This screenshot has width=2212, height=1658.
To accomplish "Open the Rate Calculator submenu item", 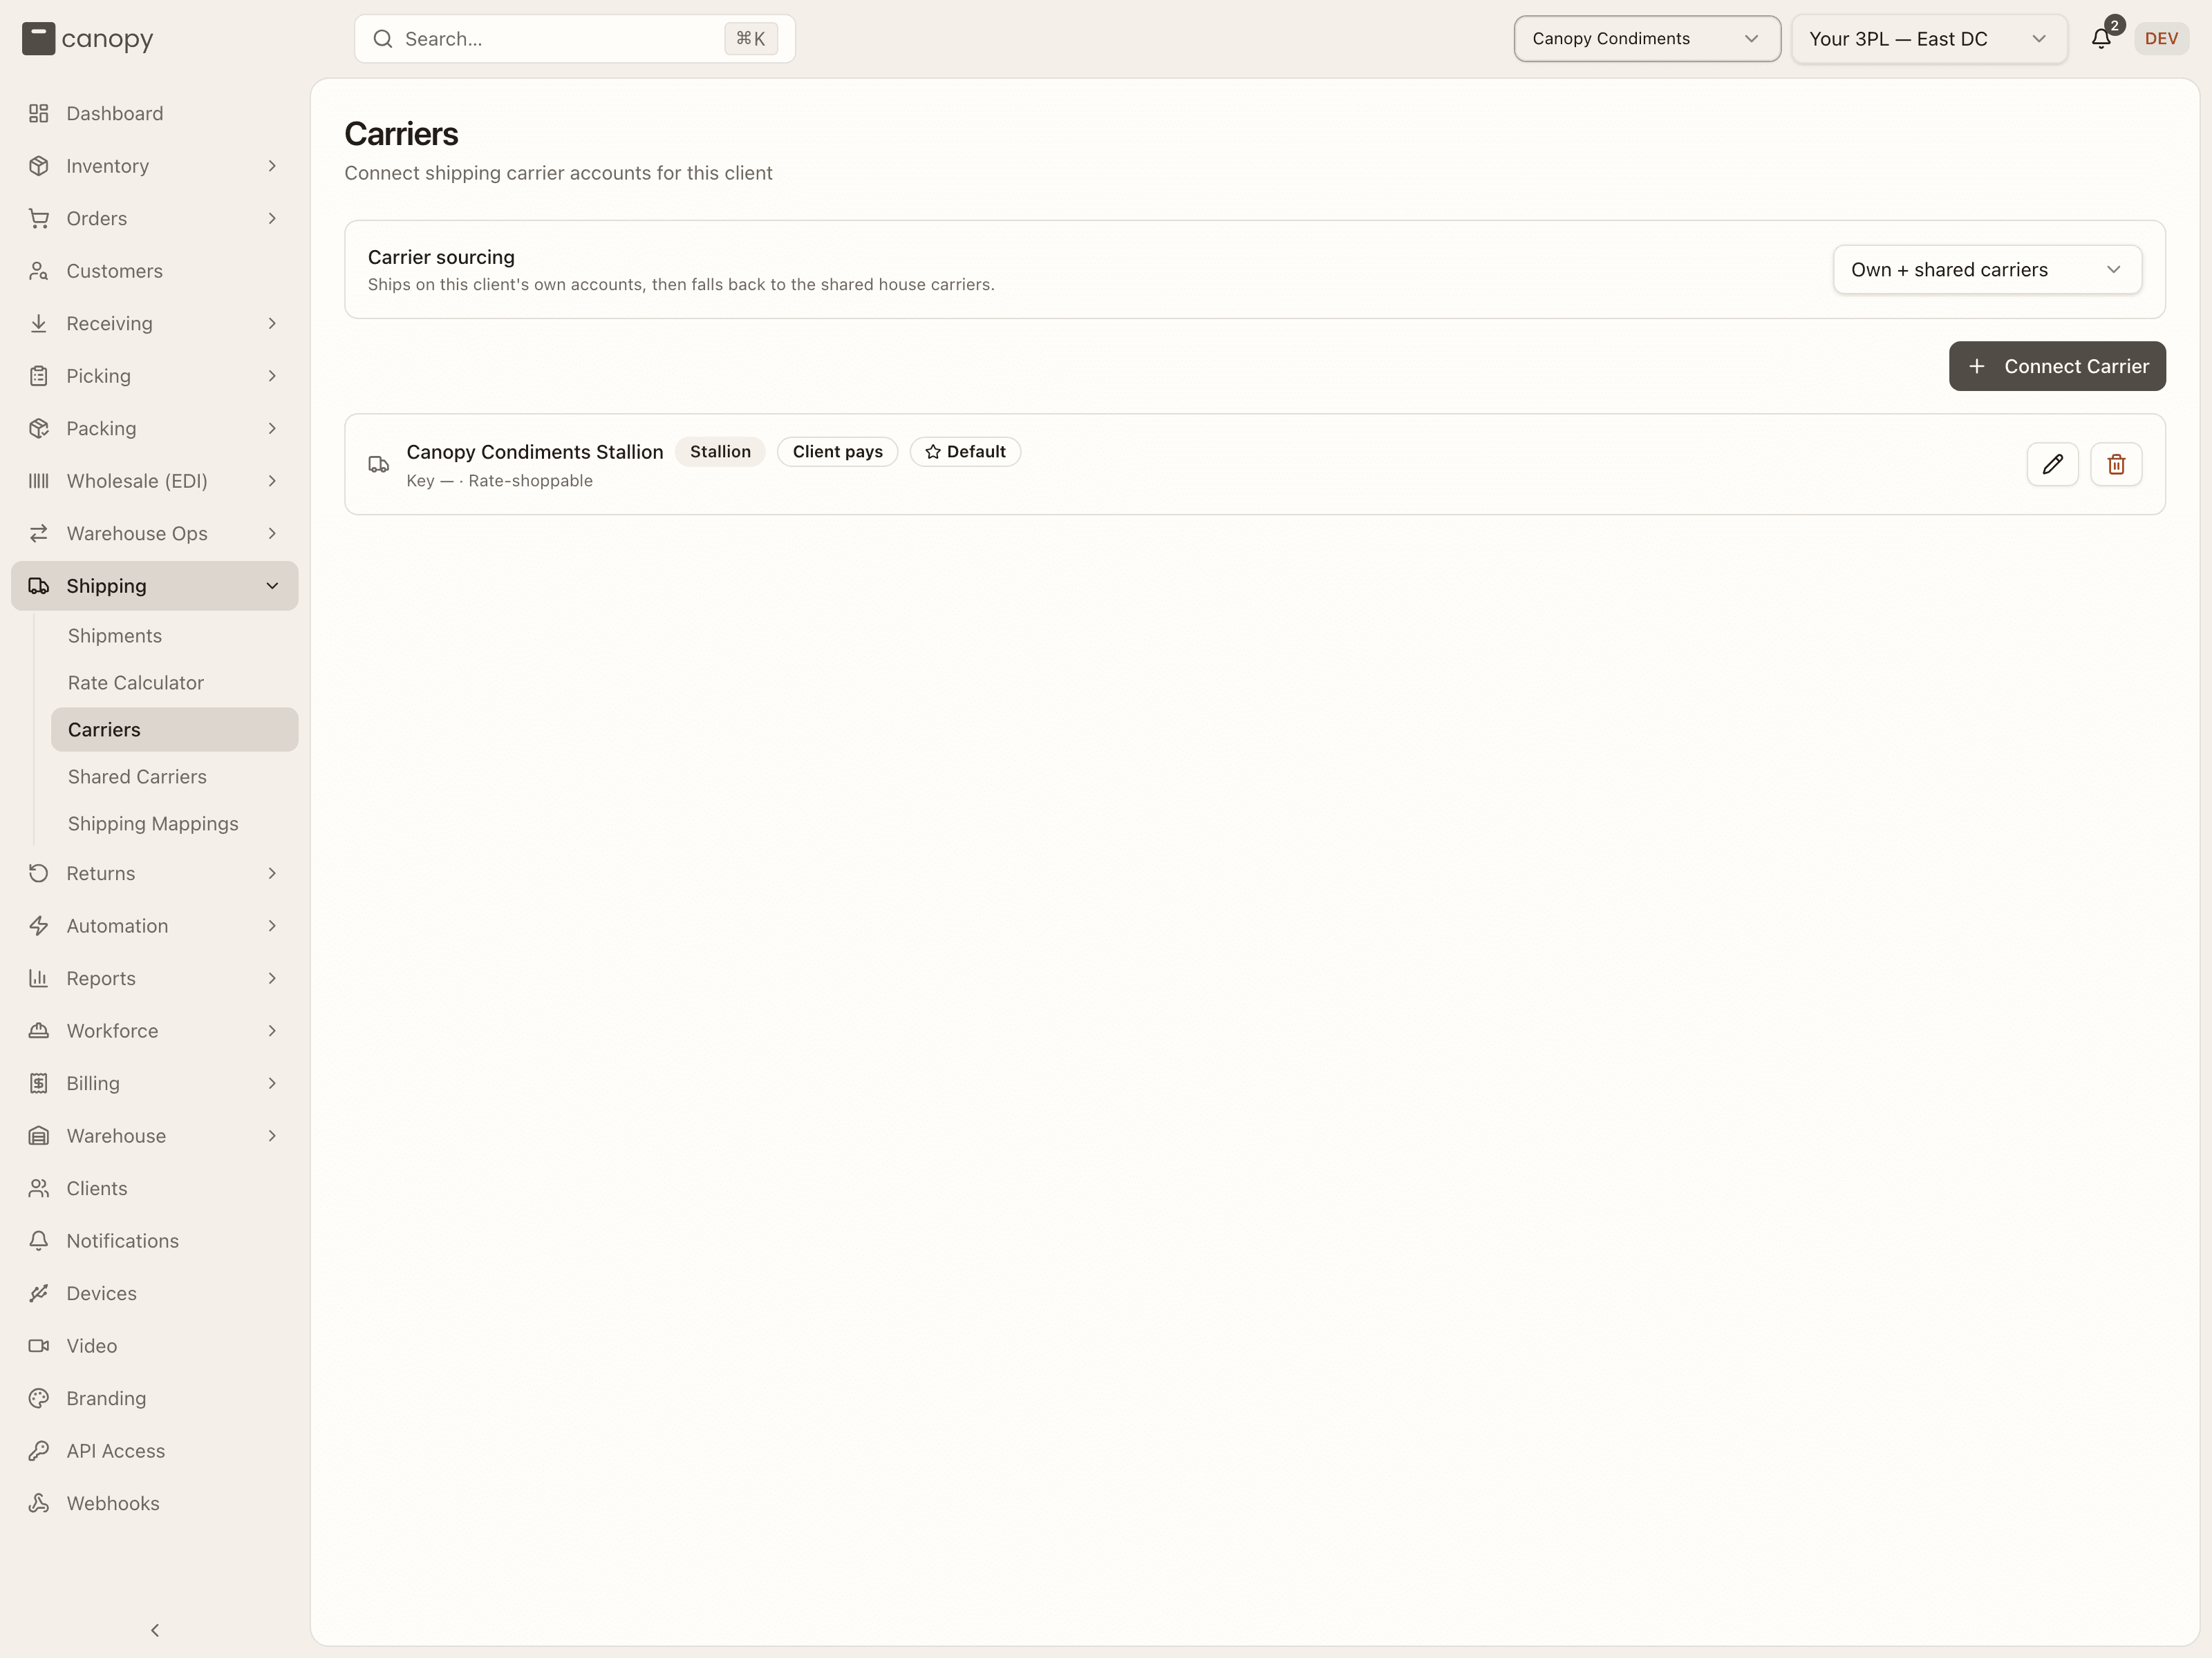I will coord(175,683).
